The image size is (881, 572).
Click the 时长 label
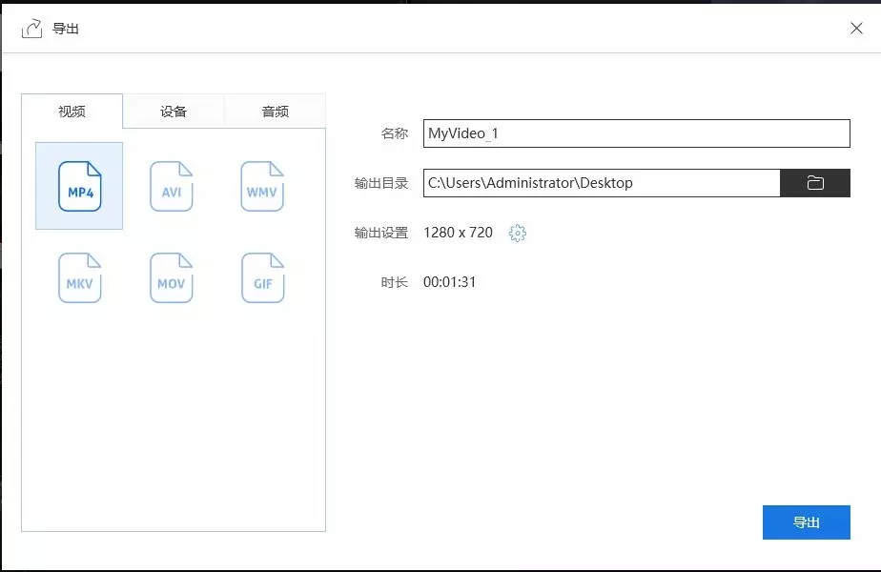pos(395,282)
